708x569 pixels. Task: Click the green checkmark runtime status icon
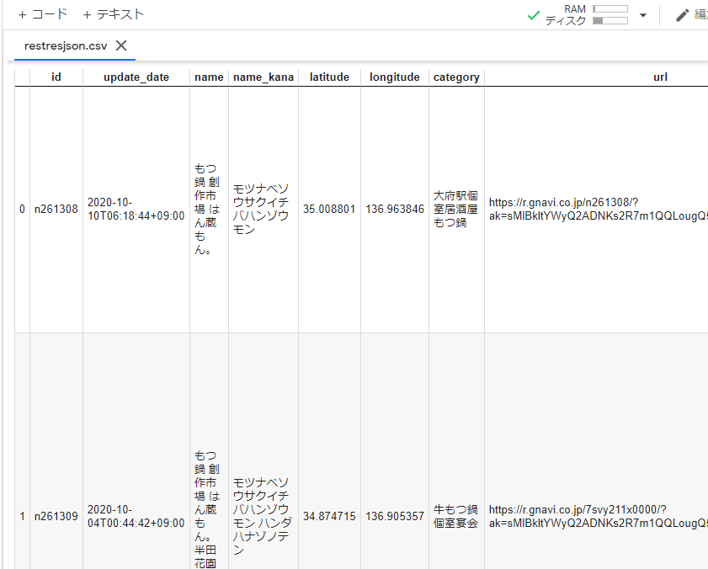point(533,14)
